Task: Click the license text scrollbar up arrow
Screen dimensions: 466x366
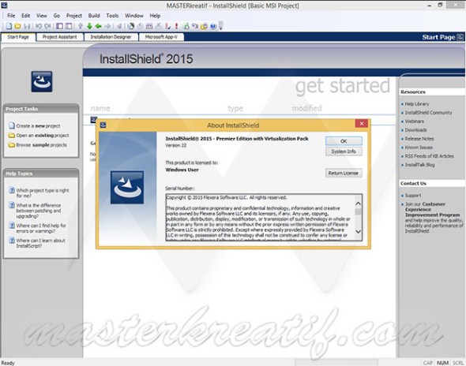Action: [358, 204]
